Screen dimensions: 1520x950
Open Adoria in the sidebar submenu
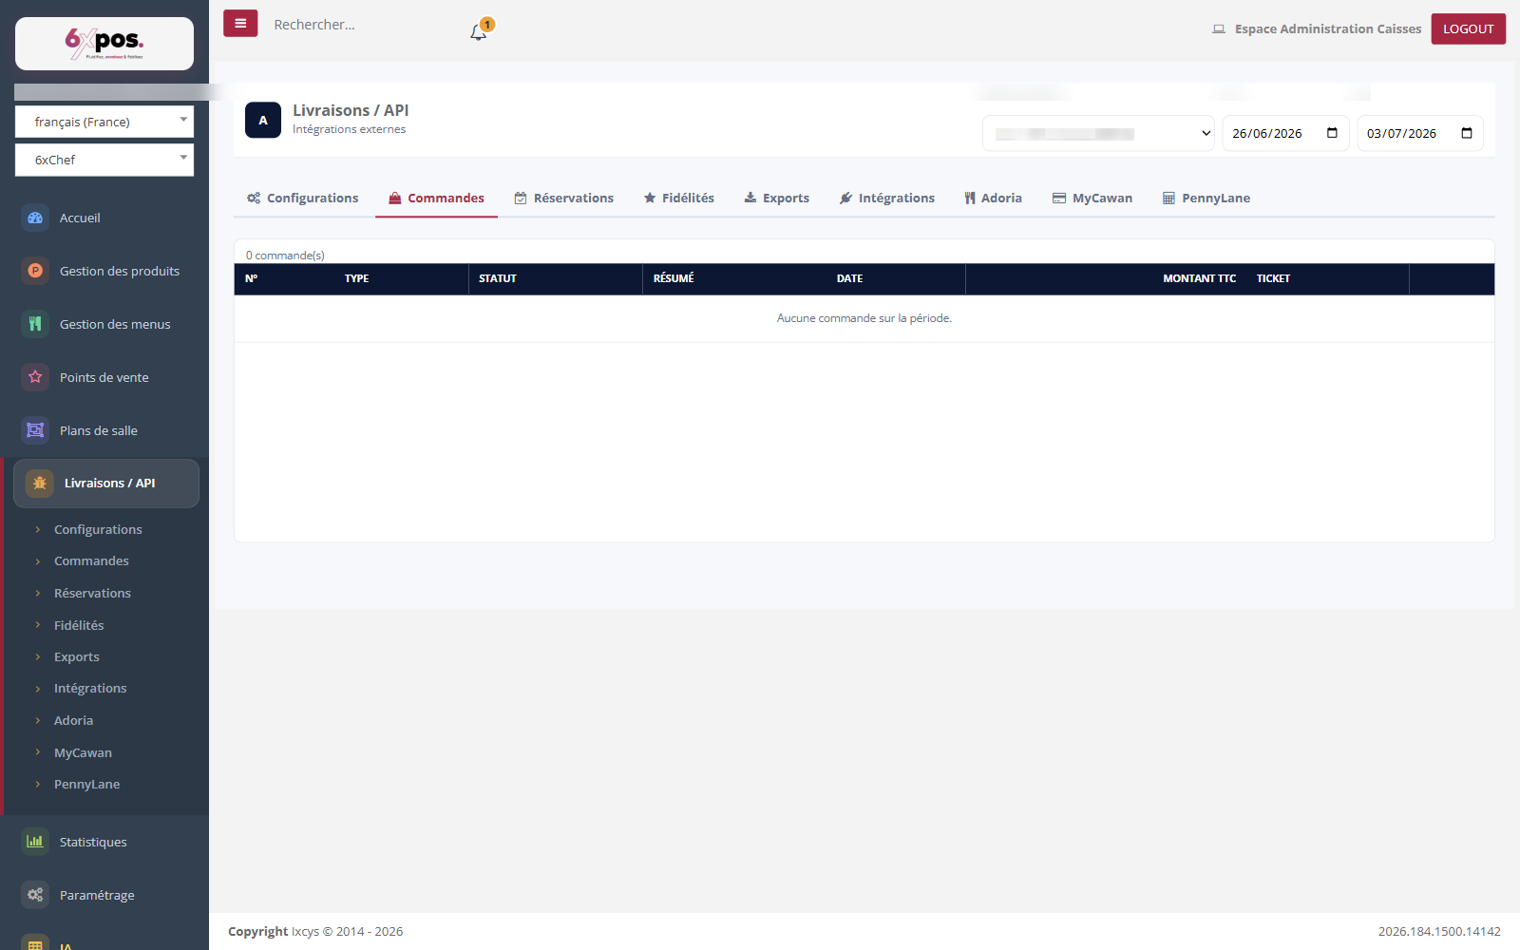click(x=73, y=721)
